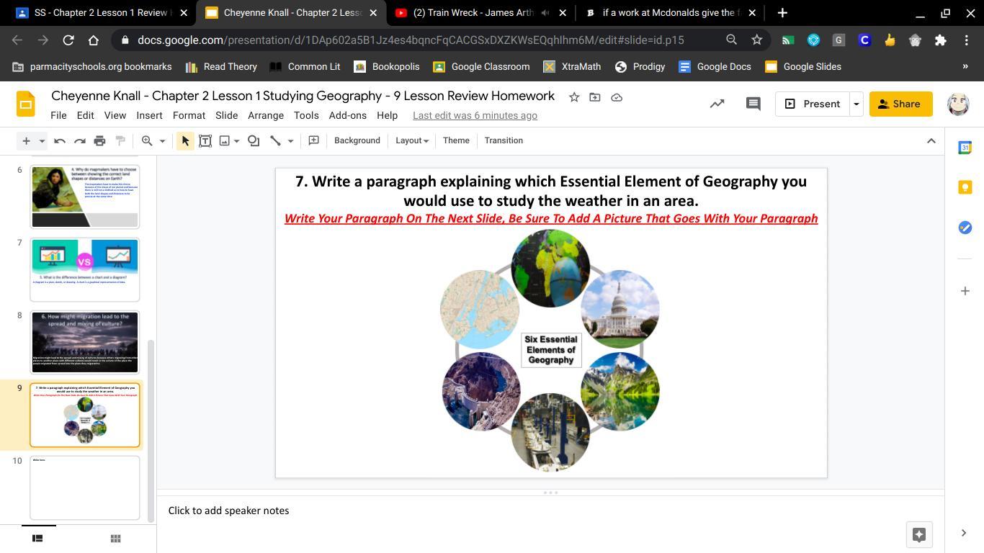Open the Format menu
The height and width of the screenshot is (553, 984).
click(189, 115)
